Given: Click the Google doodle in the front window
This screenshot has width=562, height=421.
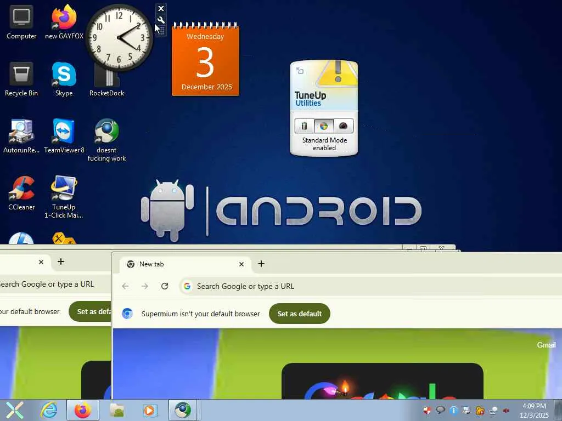Looking at the screenshot, I should [383, 382].
